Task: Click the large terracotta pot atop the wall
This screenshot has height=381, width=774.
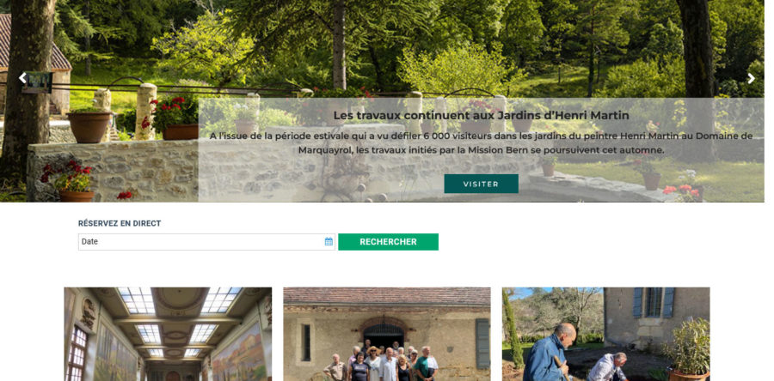Action: (89, 127)
